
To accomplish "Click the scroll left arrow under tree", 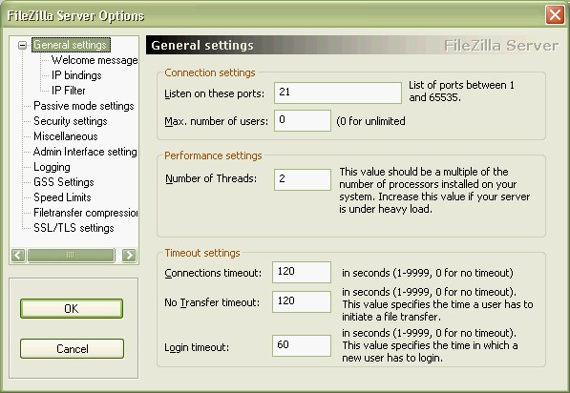I will (x=18, y=256).
